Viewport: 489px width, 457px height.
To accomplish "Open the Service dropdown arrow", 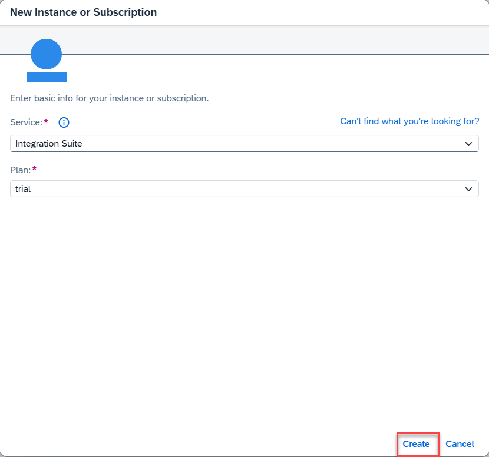I will point(468,144).
